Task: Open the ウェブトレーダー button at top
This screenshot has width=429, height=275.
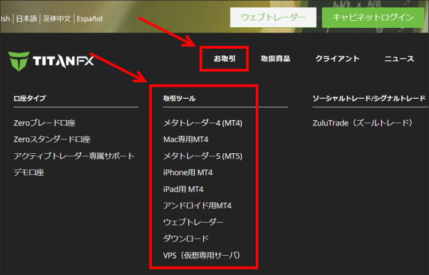Action: click(x=273, y=18)
